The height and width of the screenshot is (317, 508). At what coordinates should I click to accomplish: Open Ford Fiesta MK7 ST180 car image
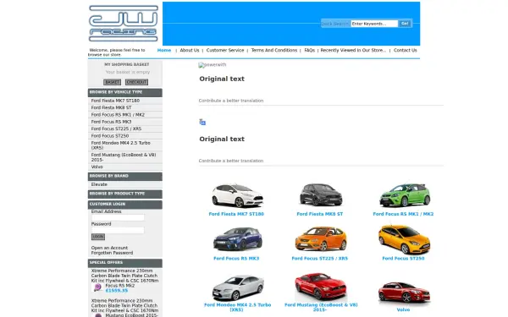tap(237, 196)
